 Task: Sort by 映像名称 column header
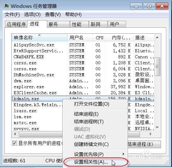(x=40, y=38)
